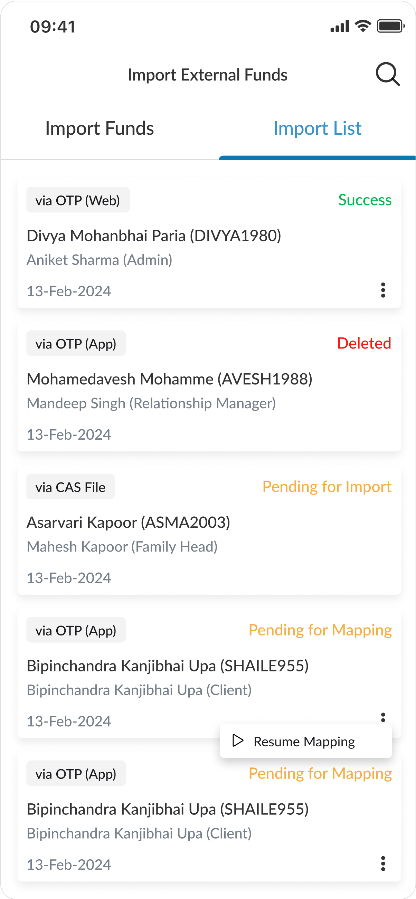
Task: Select the Import List tab
Action: 317,128
